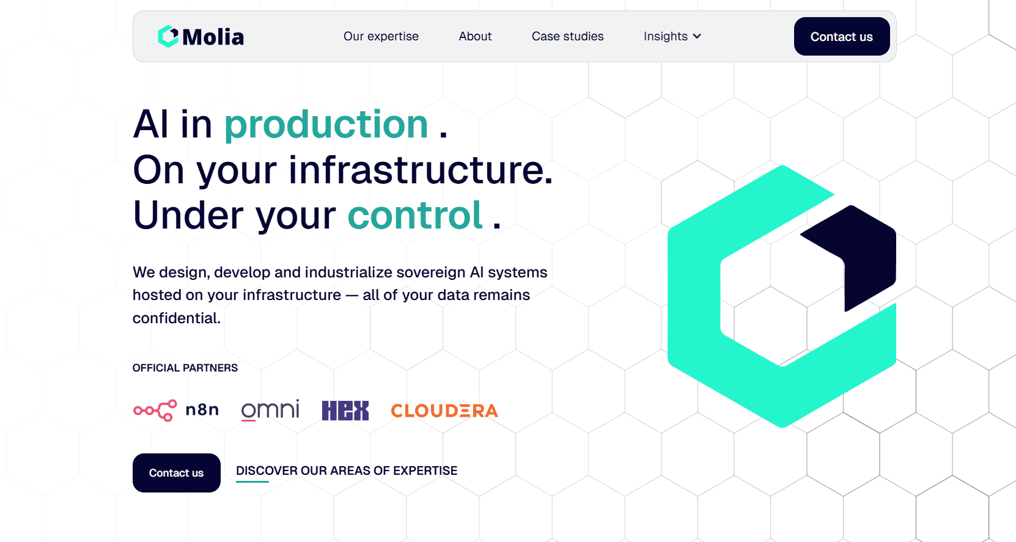Image resolution: width=1016 pixels, height=542 pixels.
Task: Click the highlighted word production in the headline
Action: 326,125
